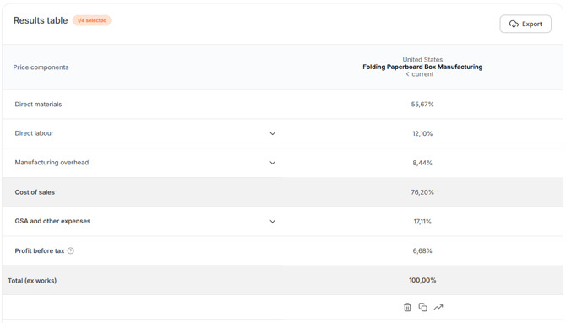566x323 pixels.
Task: Click the Total (ex works) row
Action: click(282, 280)
